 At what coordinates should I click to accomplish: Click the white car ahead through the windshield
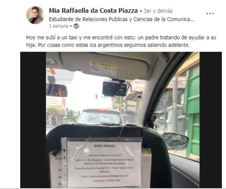point(101,117)
